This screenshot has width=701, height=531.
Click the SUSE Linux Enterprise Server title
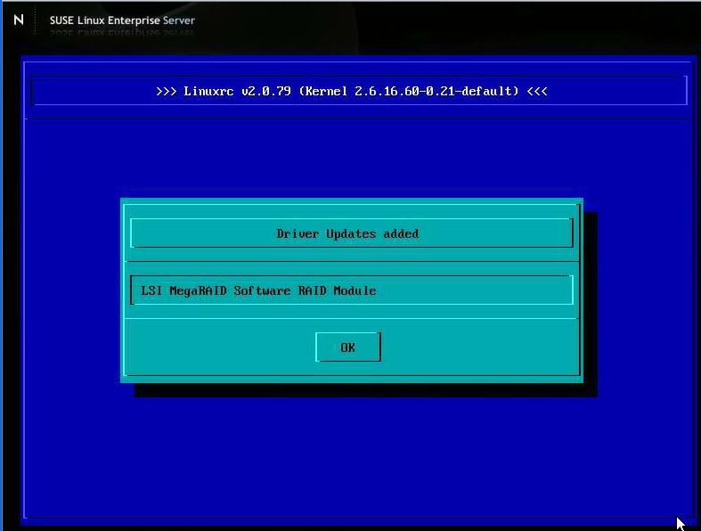click(x=122, y=20)
